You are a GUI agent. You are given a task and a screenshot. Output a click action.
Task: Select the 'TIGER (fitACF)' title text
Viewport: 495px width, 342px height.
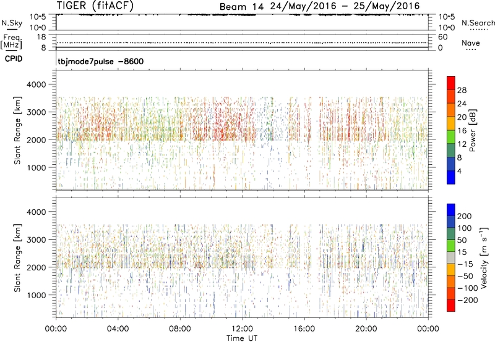click(x=95, y=6)
